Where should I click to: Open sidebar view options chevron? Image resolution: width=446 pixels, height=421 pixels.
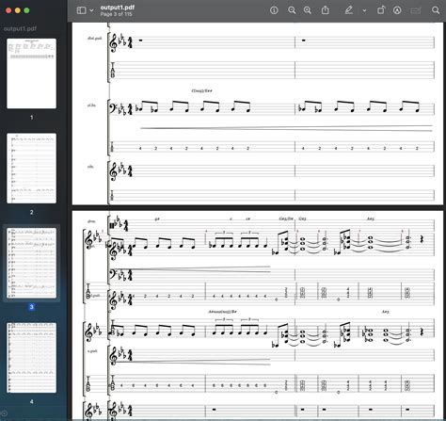pos(91,10)
